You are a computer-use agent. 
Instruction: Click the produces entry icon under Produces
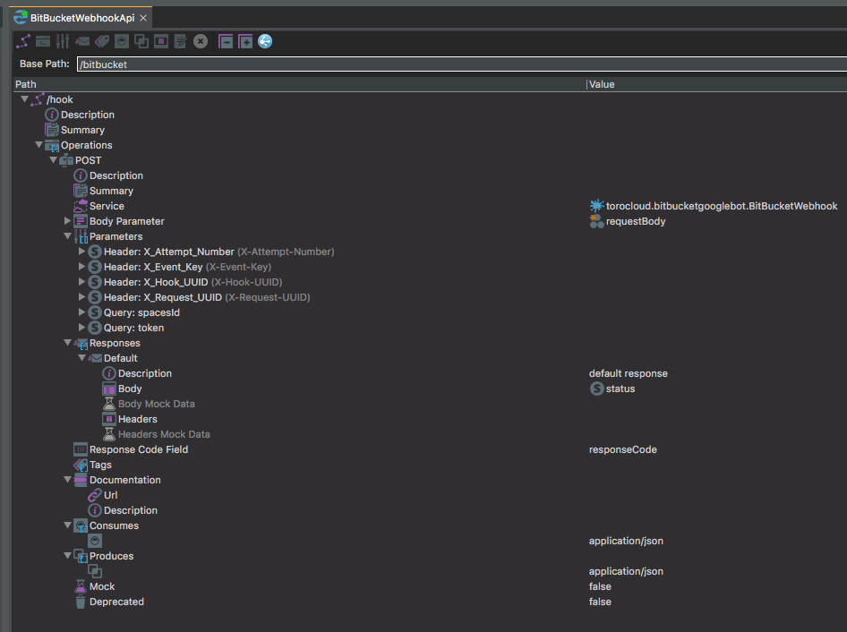click(x=95, y=571)
